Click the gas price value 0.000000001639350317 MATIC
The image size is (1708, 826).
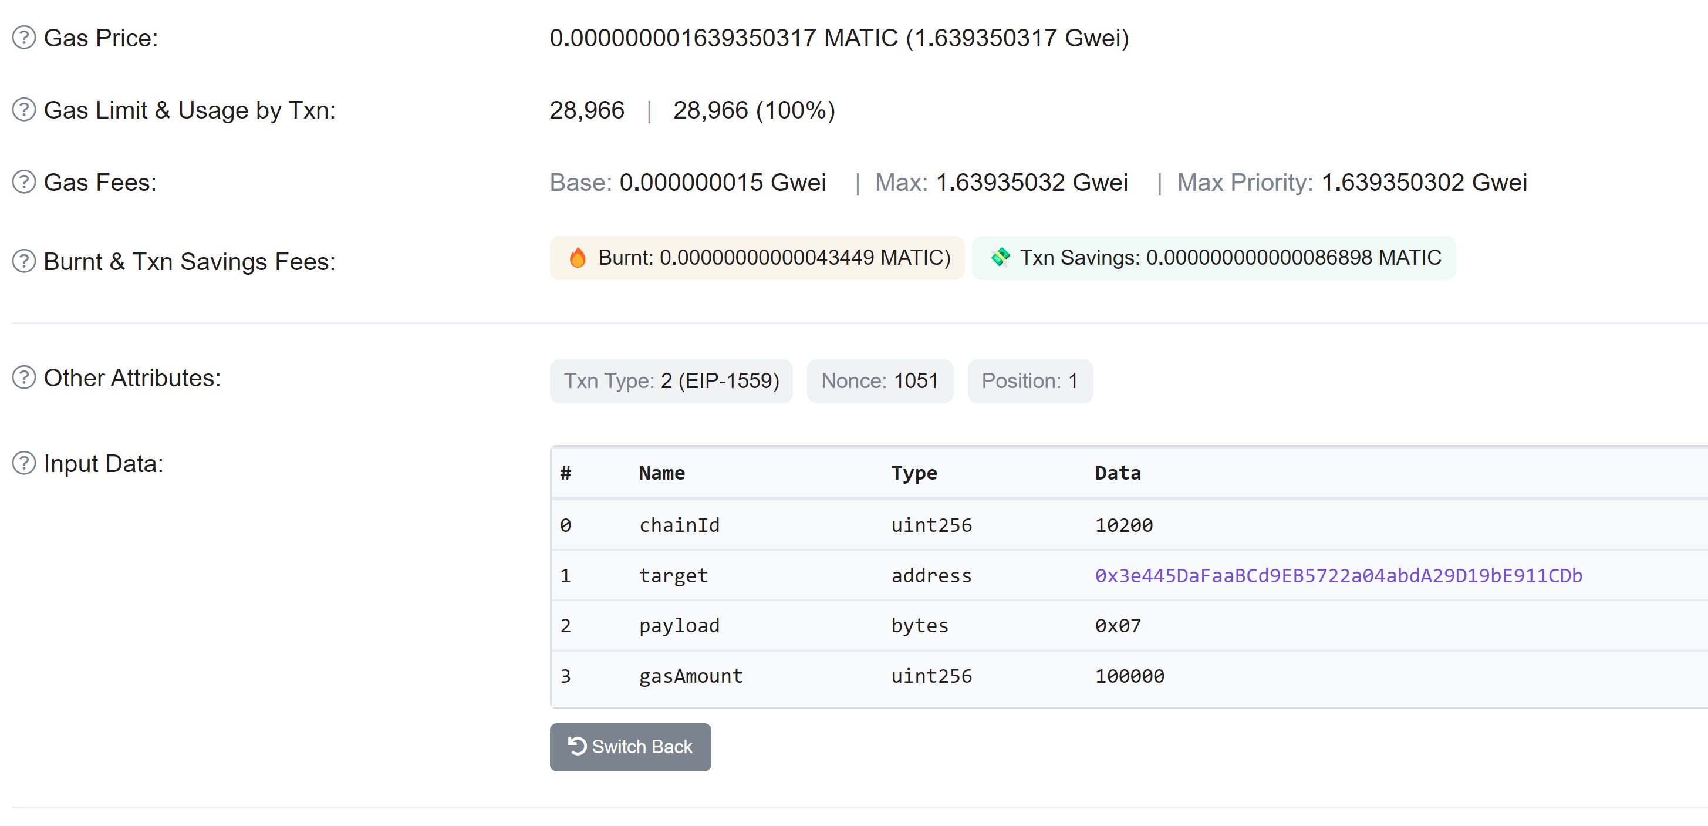tap(723, 38)
